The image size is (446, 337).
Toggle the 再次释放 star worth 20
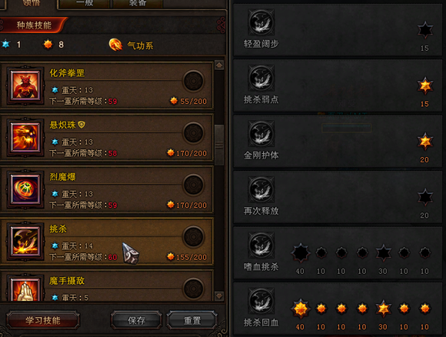(x=425, y=197)
